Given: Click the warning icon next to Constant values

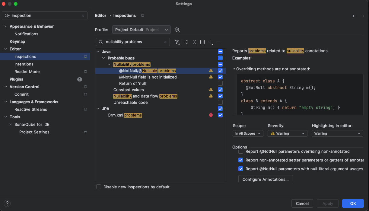Looking at the screenshot, I should (211, 90).
